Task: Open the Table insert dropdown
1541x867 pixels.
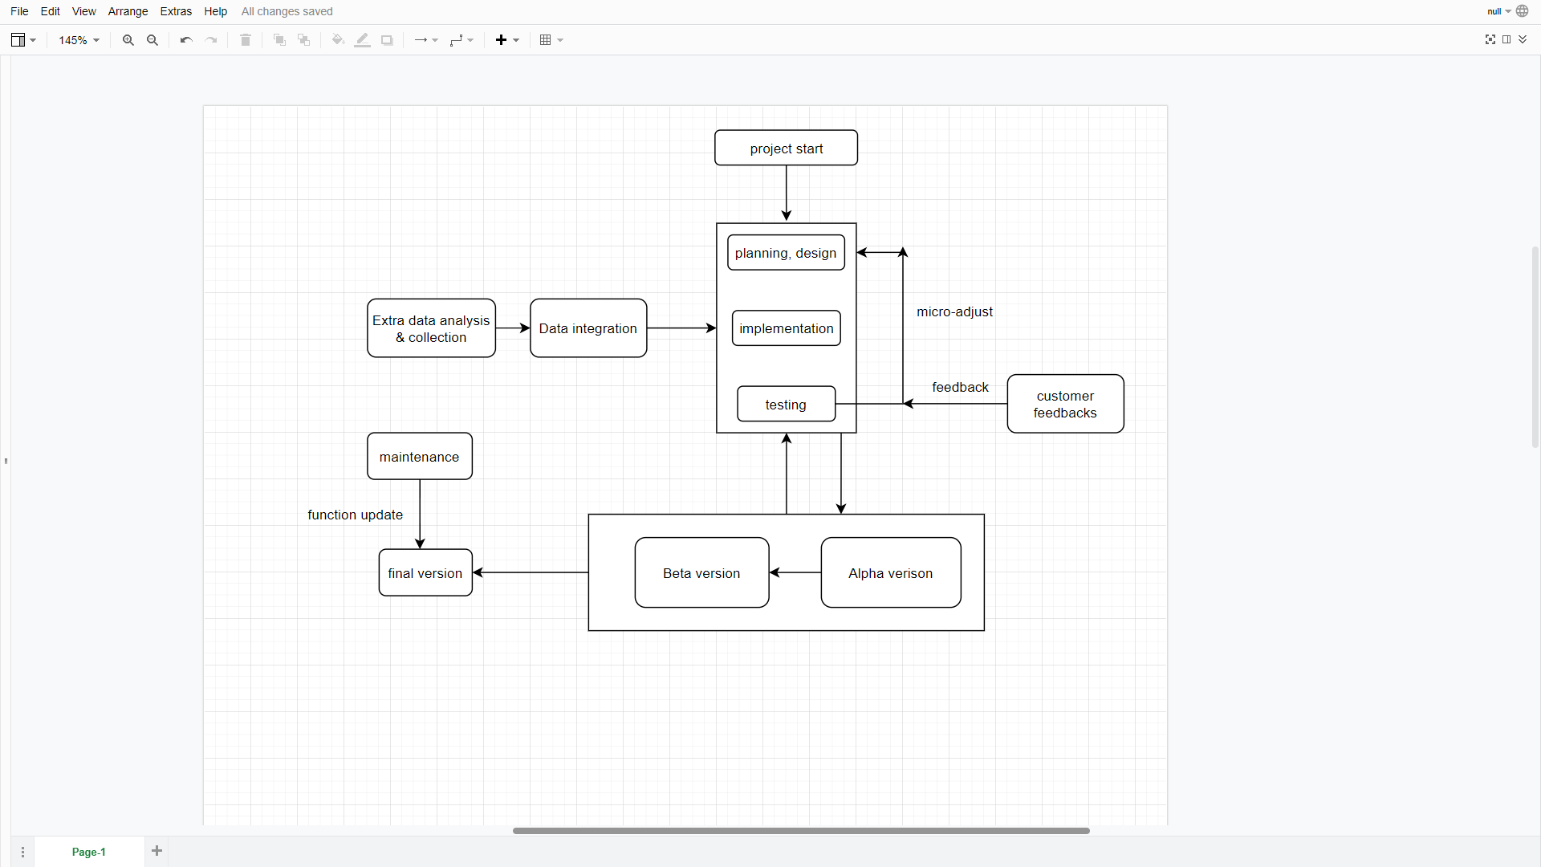Action: pyautogui.click(x=551, y=40)
